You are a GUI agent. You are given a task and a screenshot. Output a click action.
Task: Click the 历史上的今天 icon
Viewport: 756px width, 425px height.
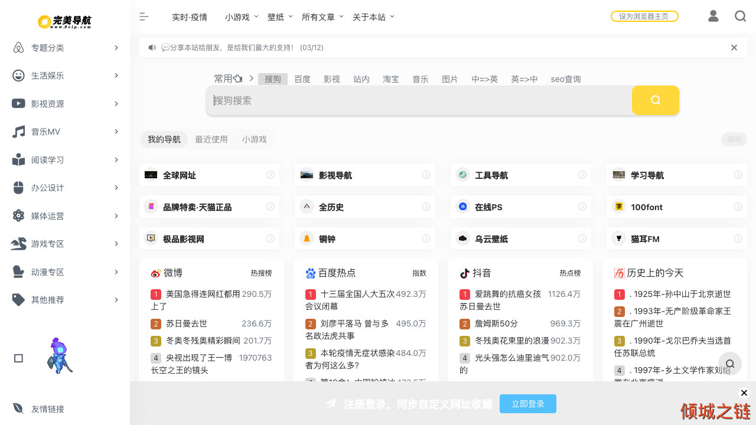pos(619,273)
